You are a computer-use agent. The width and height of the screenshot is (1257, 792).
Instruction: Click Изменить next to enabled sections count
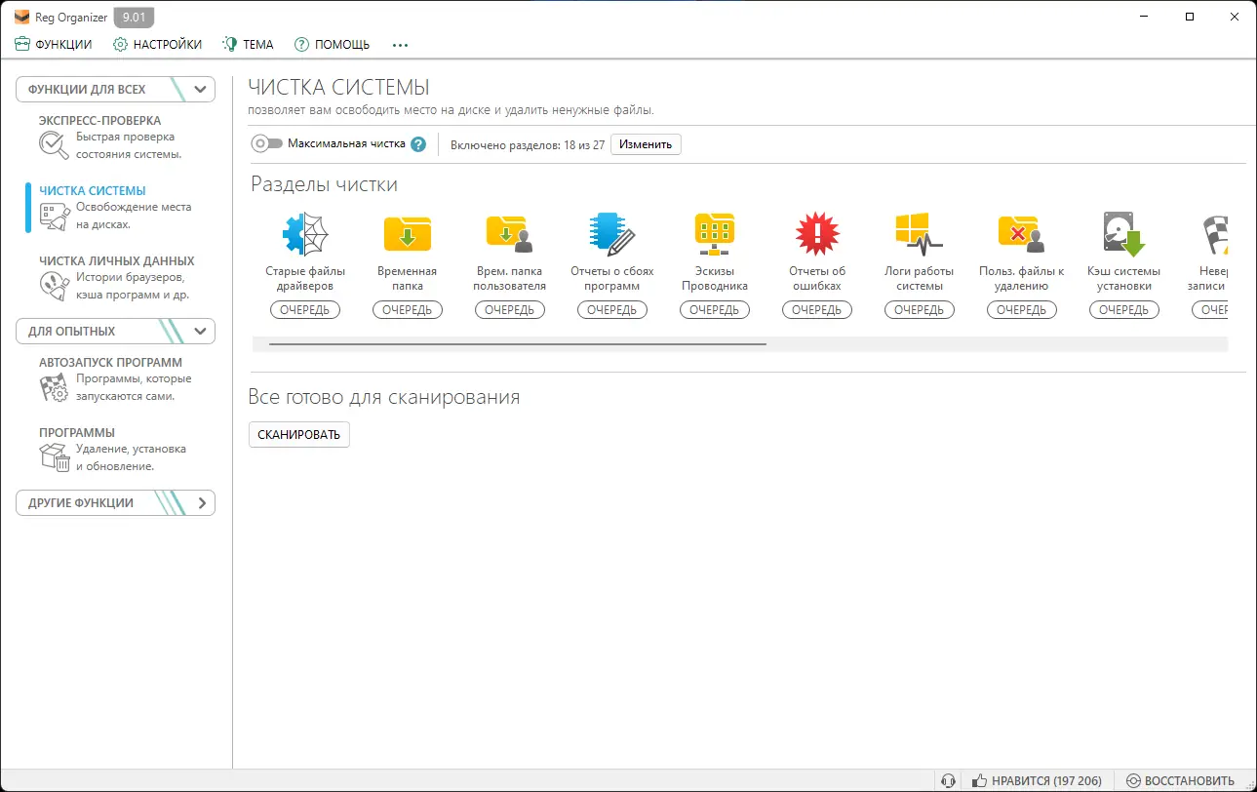[645, 143]
